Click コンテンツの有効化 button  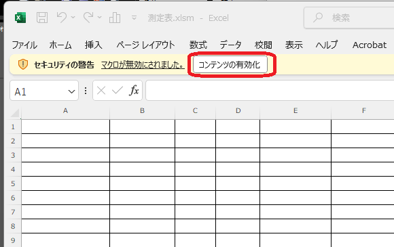pos(230,65)
